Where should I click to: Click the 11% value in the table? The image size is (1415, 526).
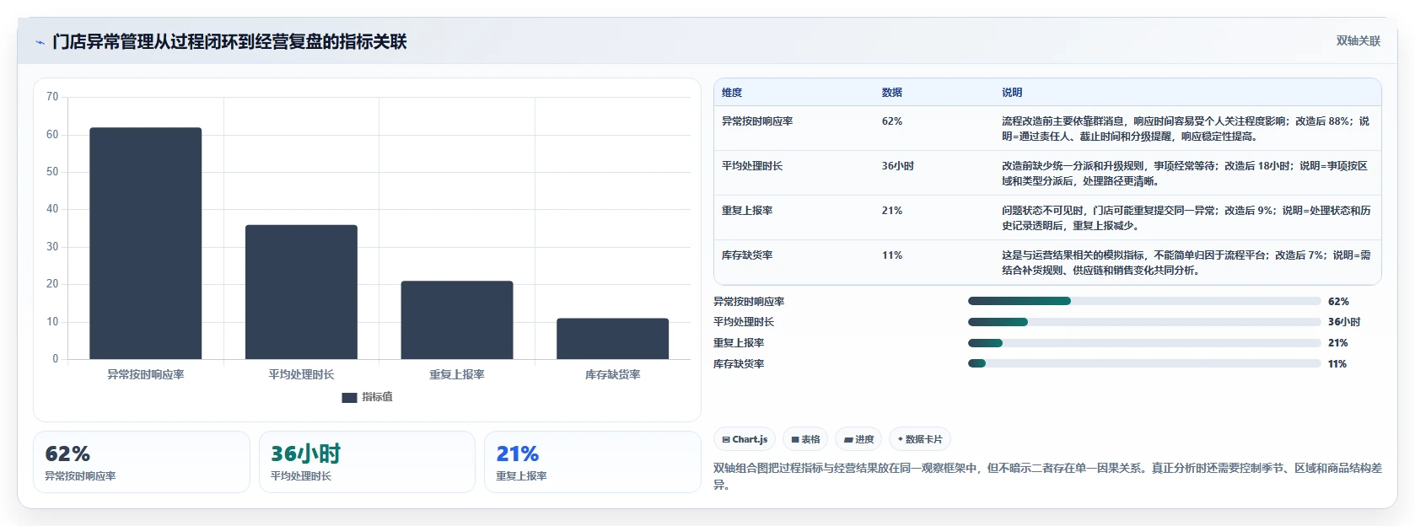click(892, 255)
